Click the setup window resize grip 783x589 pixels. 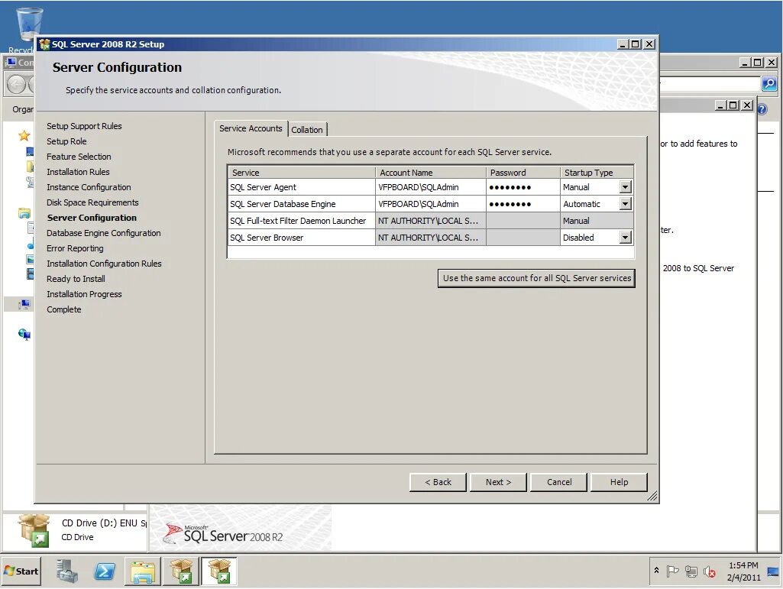click(652, 496)
